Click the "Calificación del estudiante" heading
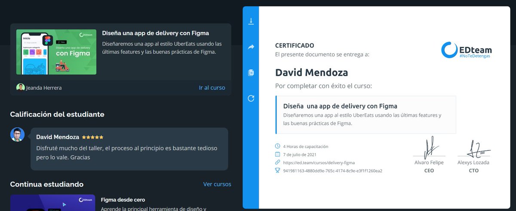The height and width of the screenshot is (211, 516). point(57,114)
